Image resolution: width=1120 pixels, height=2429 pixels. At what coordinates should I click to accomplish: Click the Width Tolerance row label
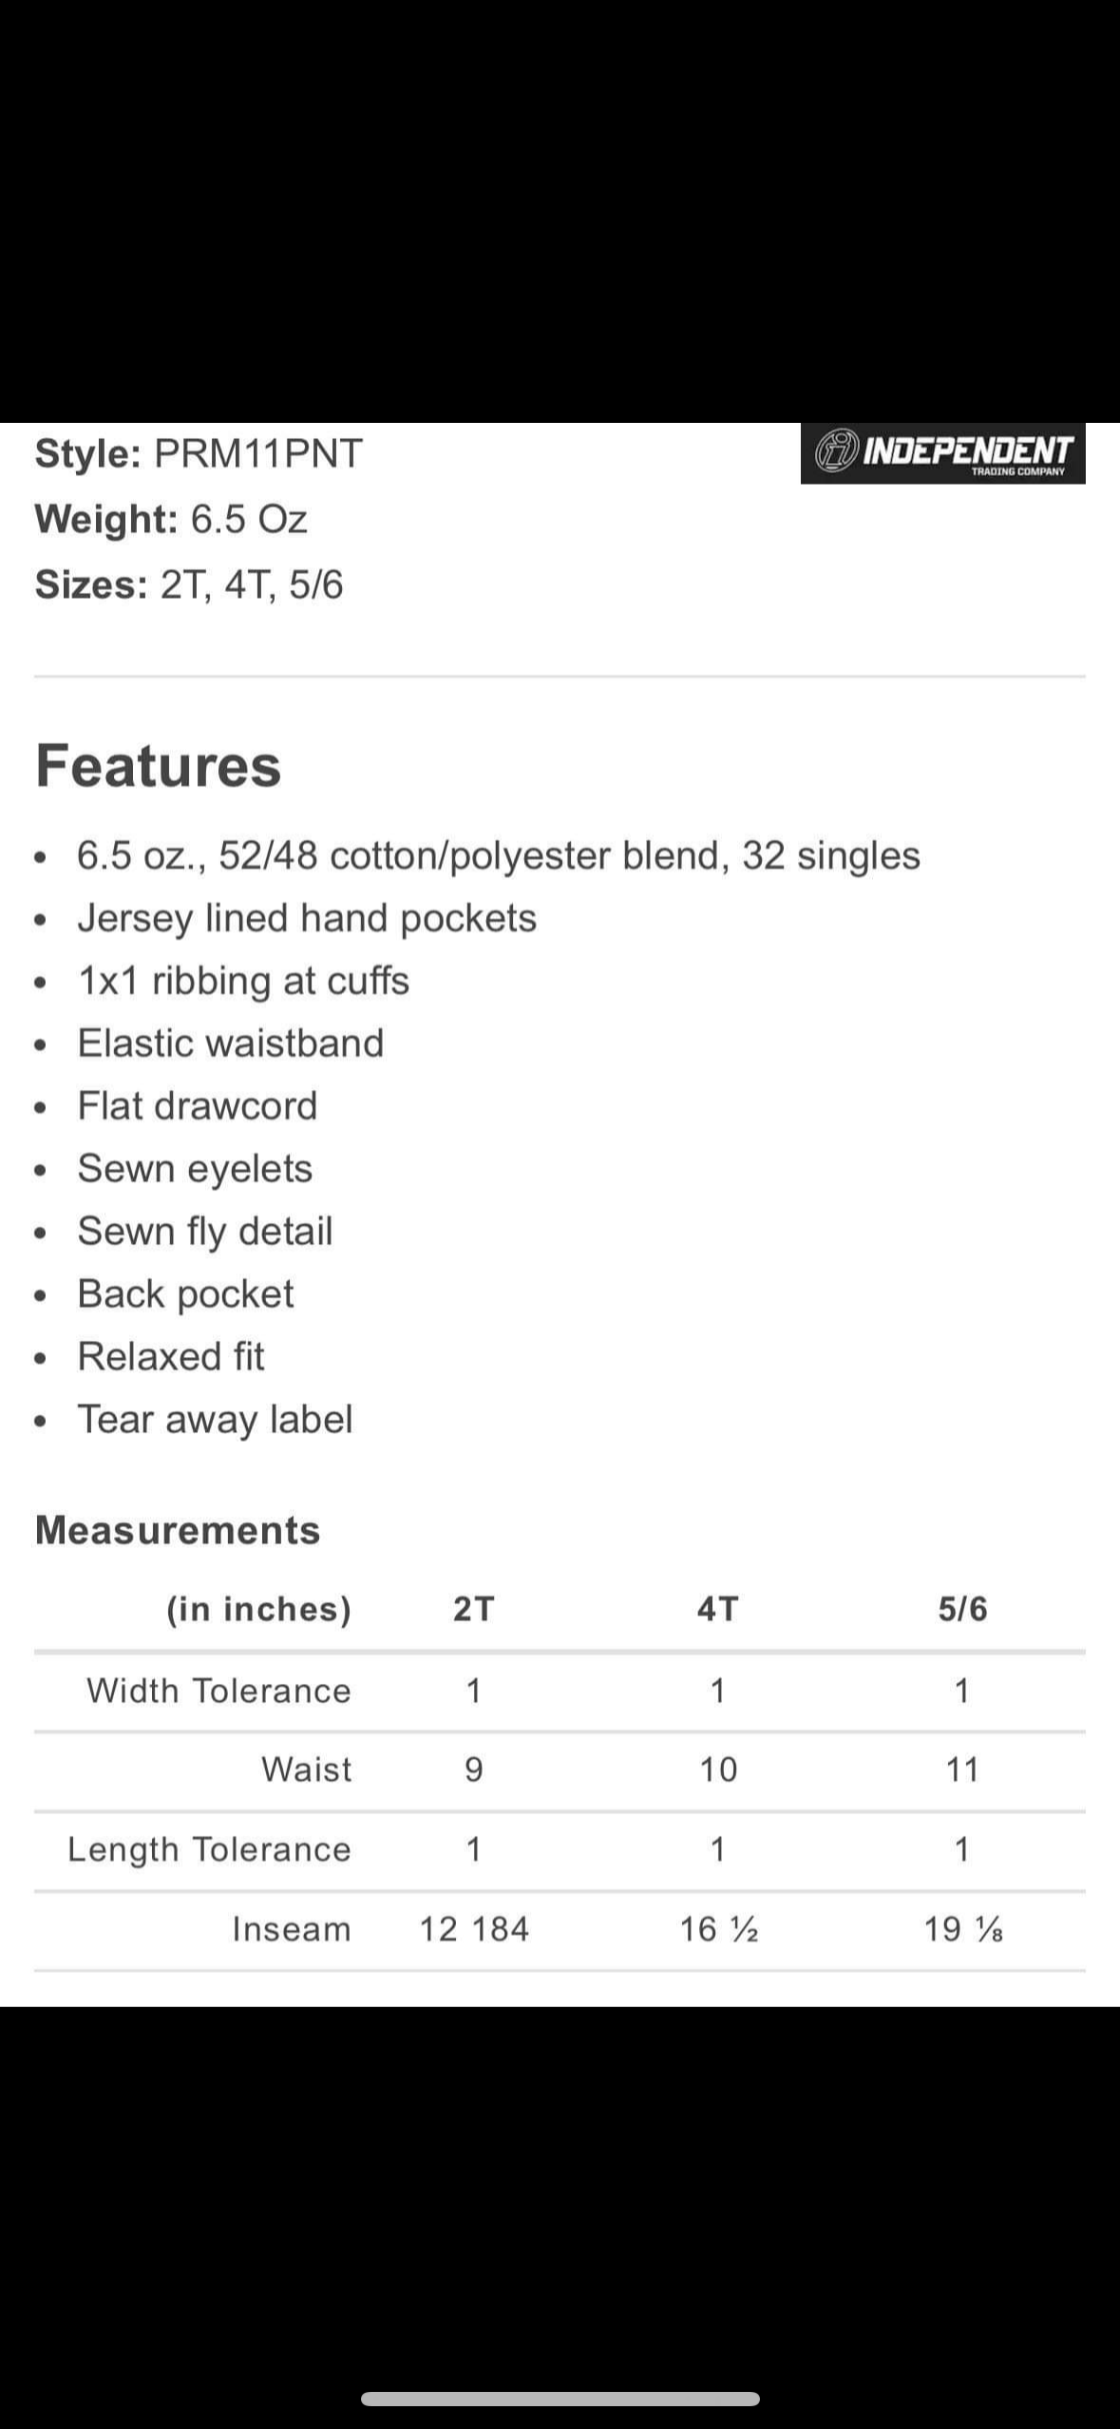[218, 1691]
